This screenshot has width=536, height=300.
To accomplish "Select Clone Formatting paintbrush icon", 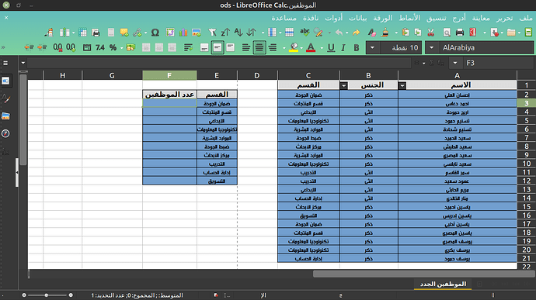I will coord(385,33).
